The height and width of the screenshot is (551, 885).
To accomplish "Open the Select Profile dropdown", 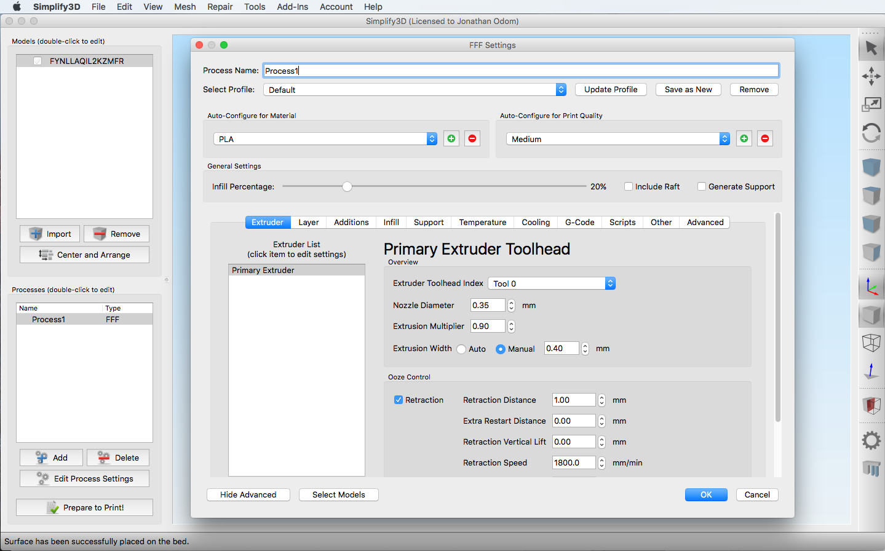I will pyautogui.click(x=415, y=90).
